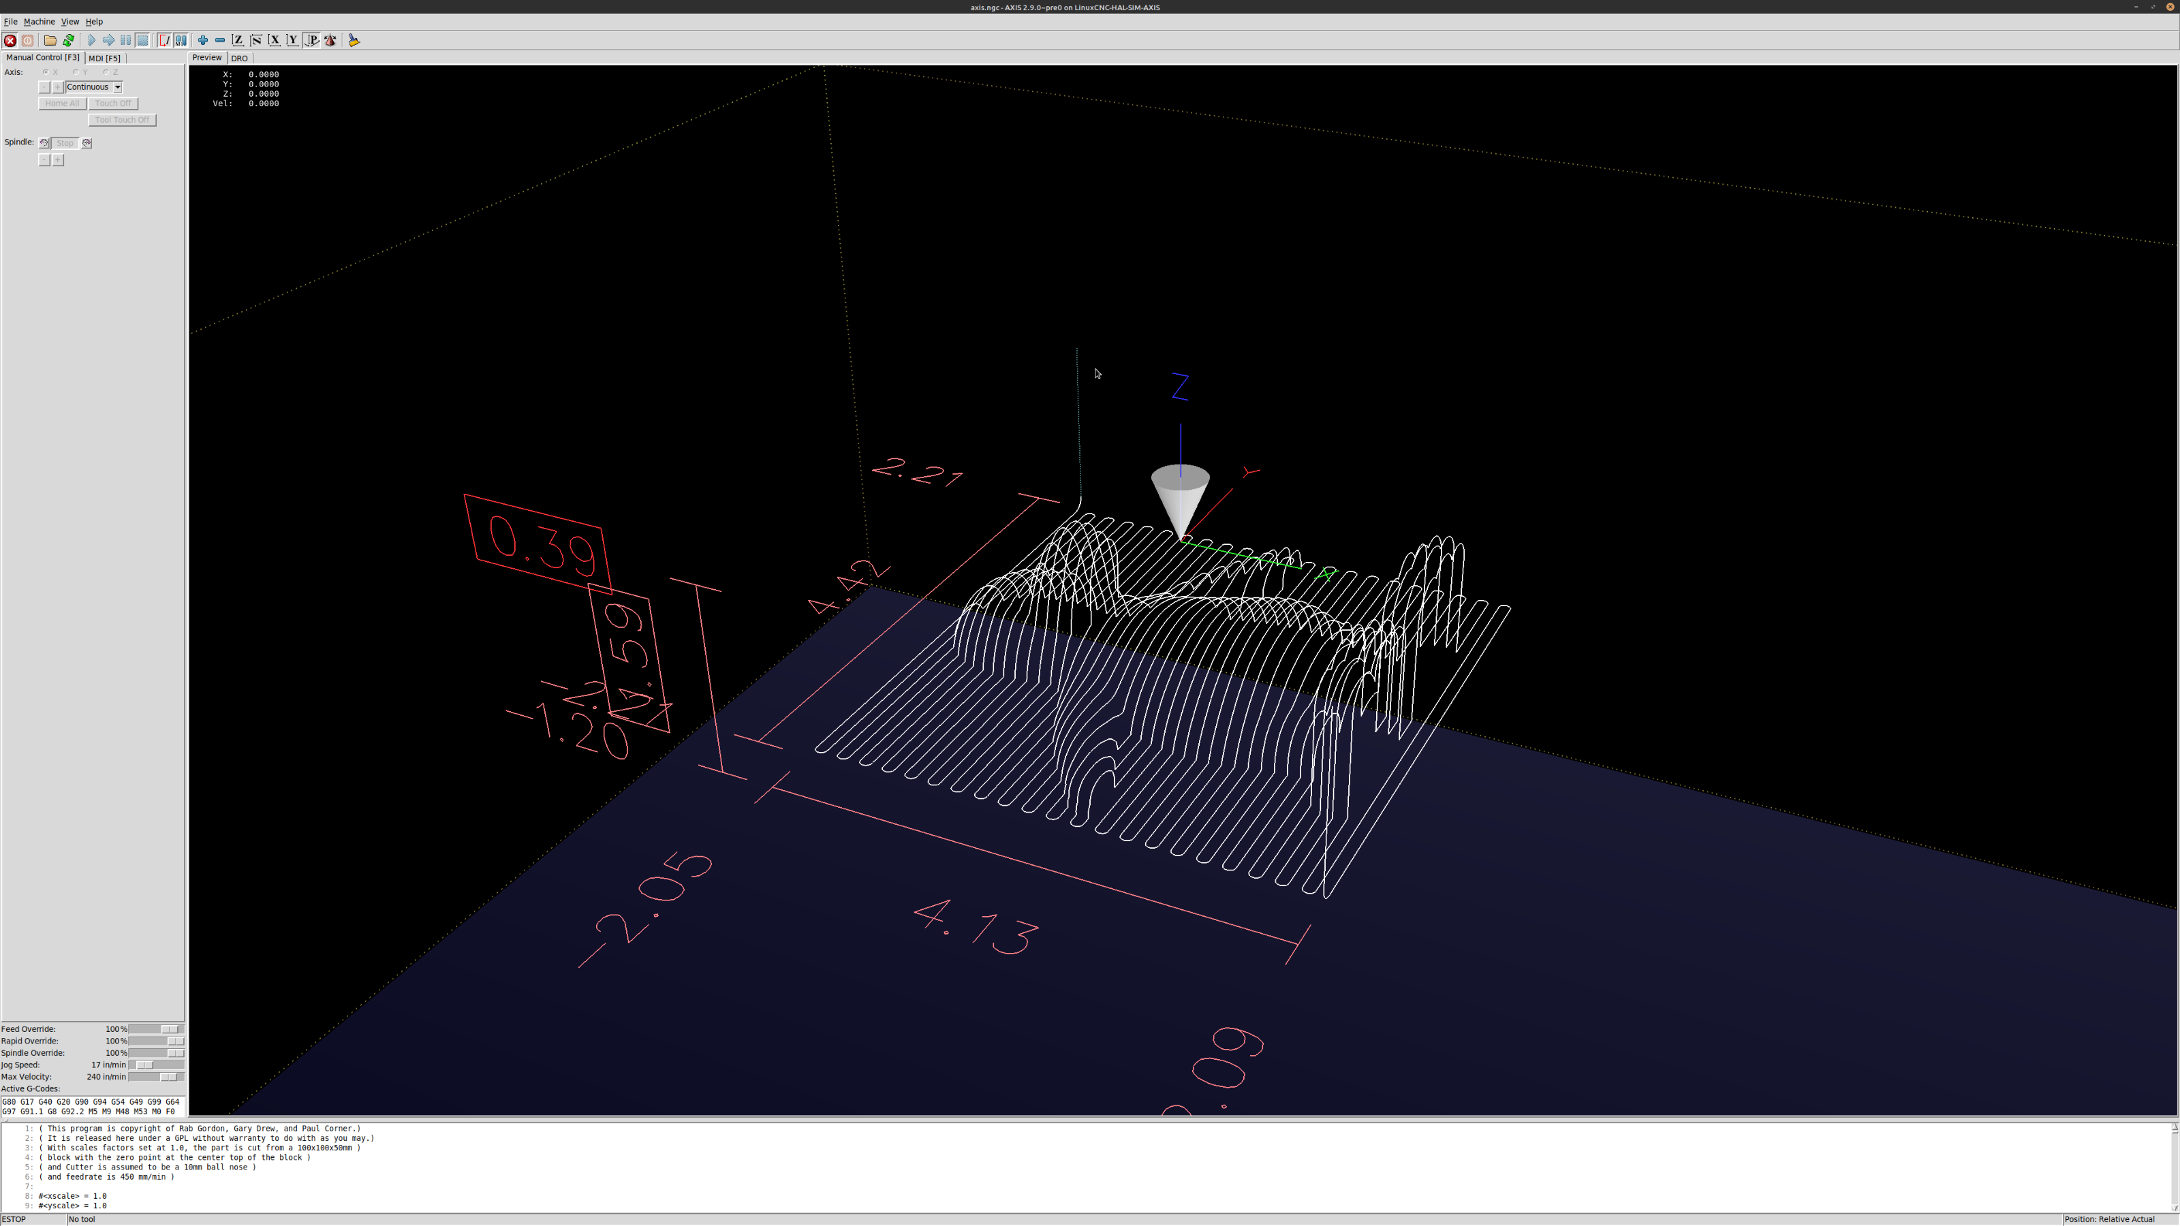Toggle the red Emergency Stop button
Image resolution: width=2180 pixels, height=1226 pixels.
(10, 40)
